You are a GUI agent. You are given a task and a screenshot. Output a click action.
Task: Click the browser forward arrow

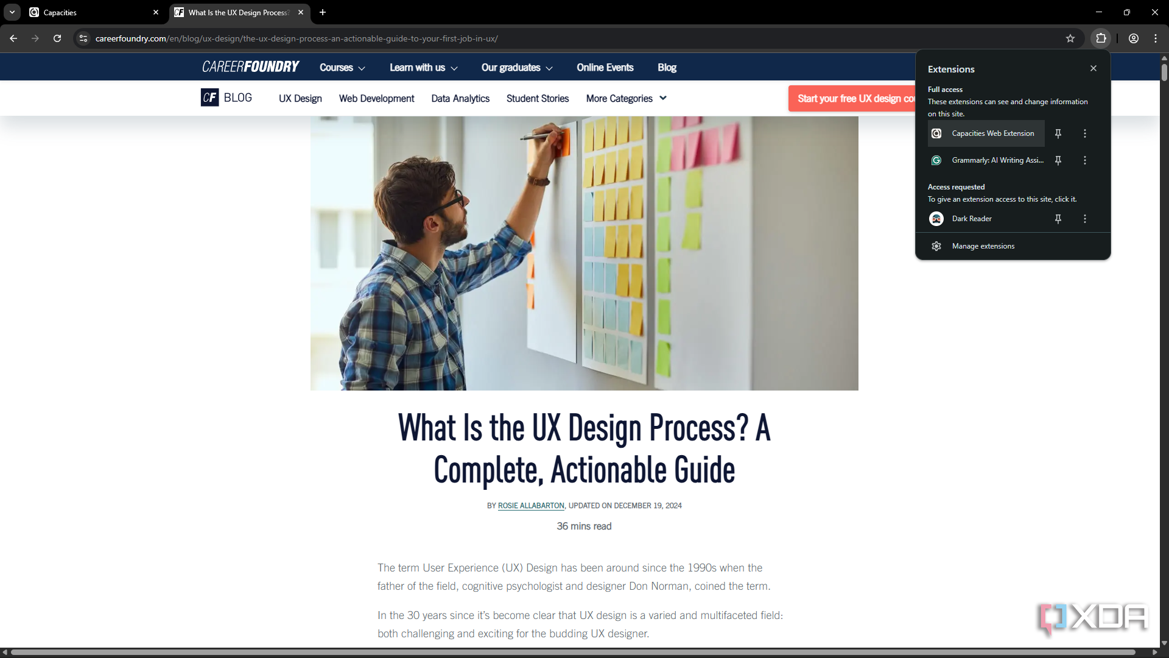coord(35,38)
